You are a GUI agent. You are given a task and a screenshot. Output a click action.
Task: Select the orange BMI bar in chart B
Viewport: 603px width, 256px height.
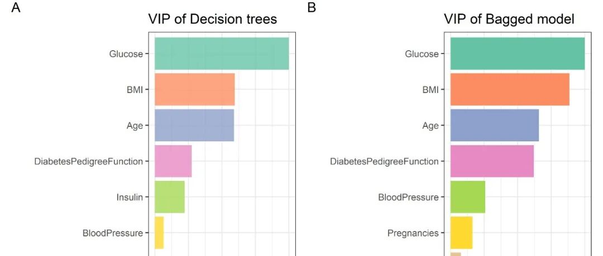point(509,90)
